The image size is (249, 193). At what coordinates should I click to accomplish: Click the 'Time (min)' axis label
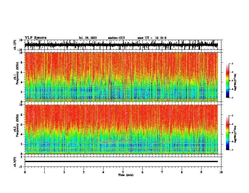(x=126, y=175)
